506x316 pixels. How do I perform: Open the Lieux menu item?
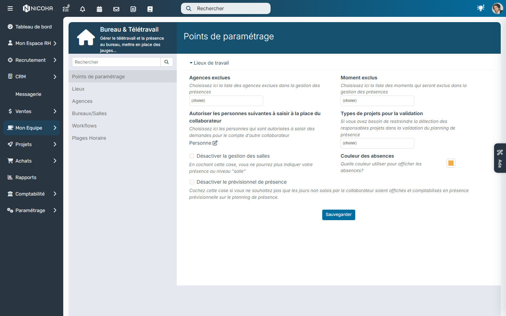pos(123,89)
